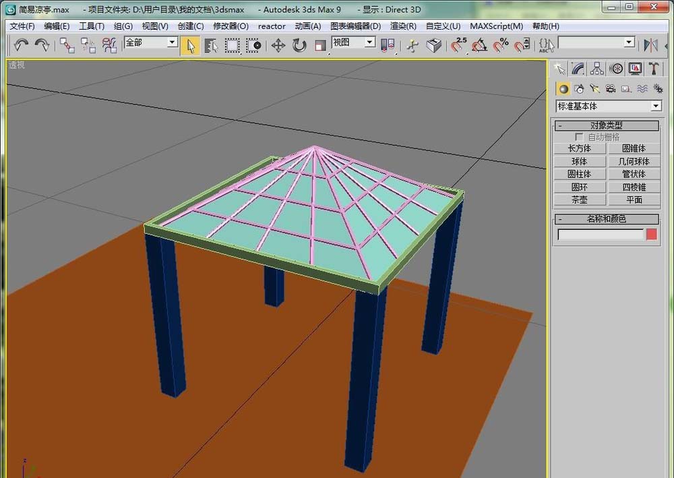Open the 标准基本体 category dropdown
Screen dimensions: 674x478
pyautogui.click(x=656, y=106)
